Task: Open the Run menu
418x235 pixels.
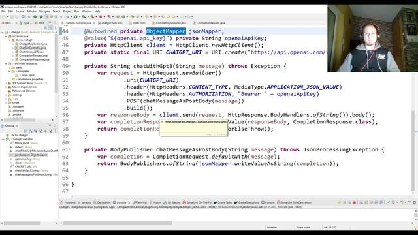Action: (76, 12)
